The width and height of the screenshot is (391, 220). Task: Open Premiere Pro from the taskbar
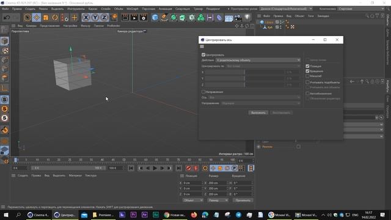point(133,215)
